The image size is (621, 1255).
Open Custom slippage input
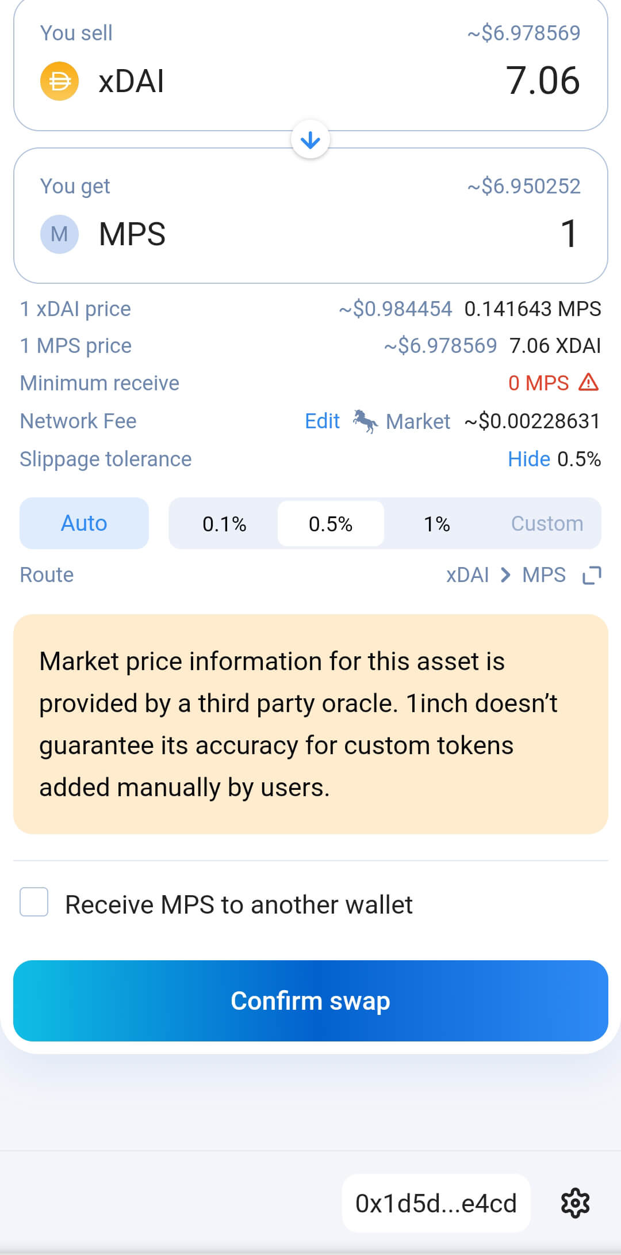(546, 523)
